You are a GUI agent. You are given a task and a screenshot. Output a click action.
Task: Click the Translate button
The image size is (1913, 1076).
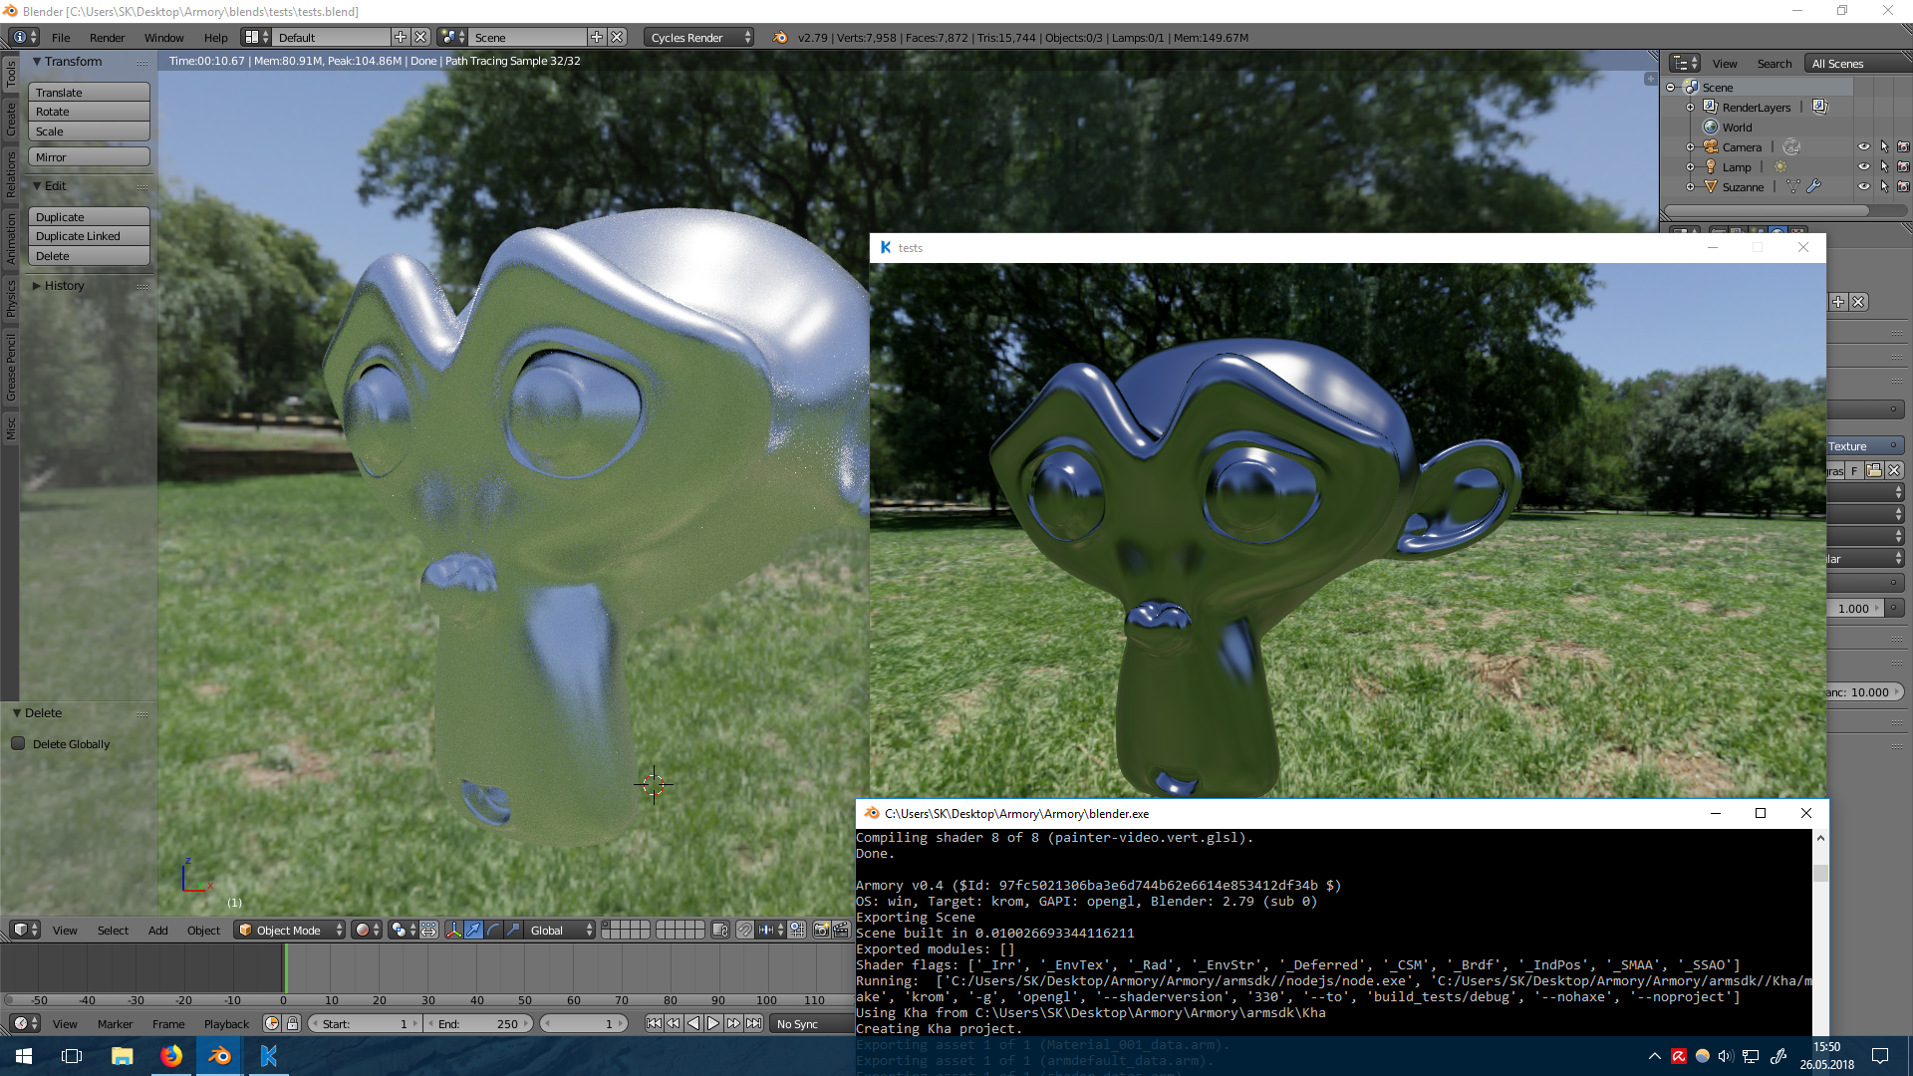[89, 92]
